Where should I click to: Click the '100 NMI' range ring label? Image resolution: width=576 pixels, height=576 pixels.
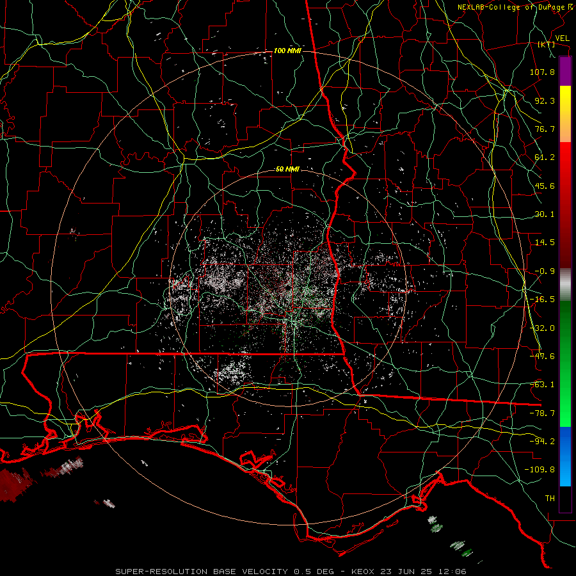(287, 51)
